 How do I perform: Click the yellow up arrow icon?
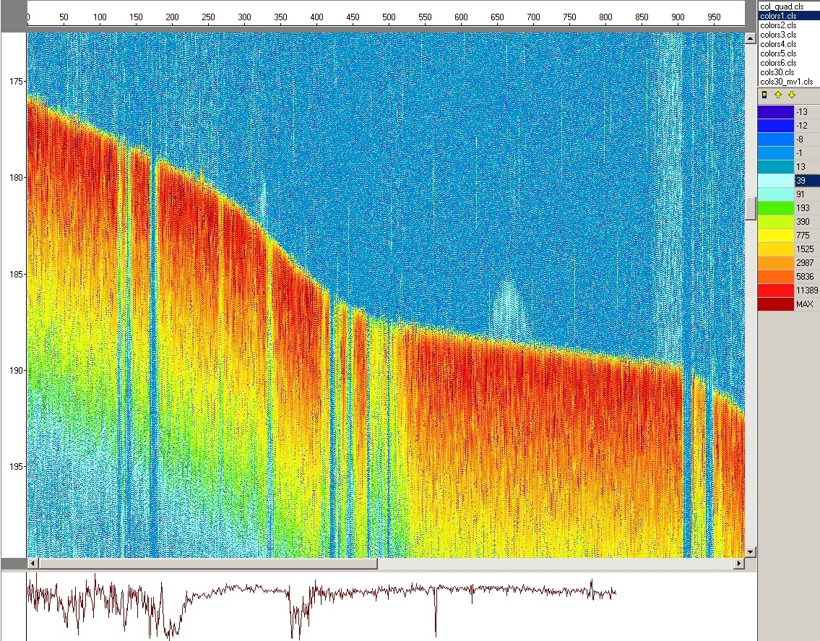(x=778, y=95)
